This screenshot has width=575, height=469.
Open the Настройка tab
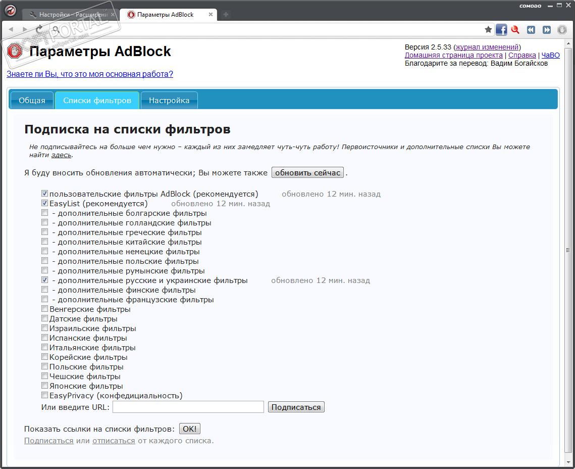169,100
